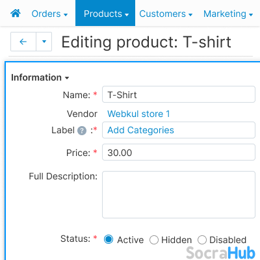Collapse the Information section
The image size is (260, 260).
(x=40, y=77)
